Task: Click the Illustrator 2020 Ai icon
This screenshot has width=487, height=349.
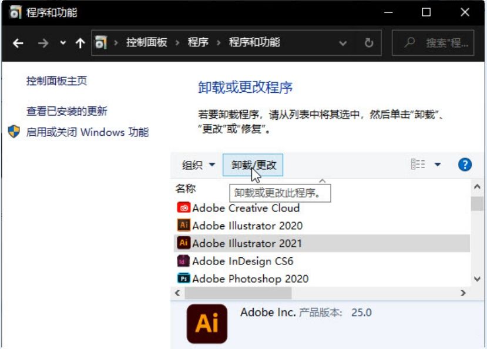Action: click(183, 225)
